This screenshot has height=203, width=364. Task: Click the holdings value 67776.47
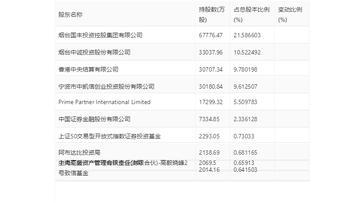coord(211,35)
